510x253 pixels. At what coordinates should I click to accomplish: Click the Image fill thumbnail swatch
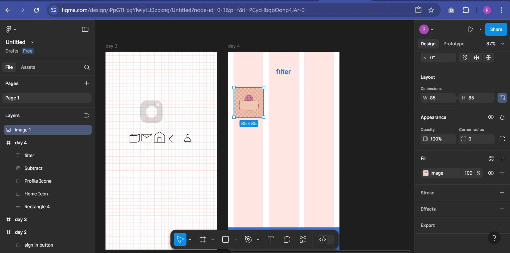click(x=426, y=173)
